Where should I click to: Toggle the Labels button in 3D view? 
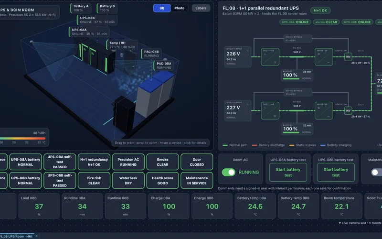click(x=201, y=8)
